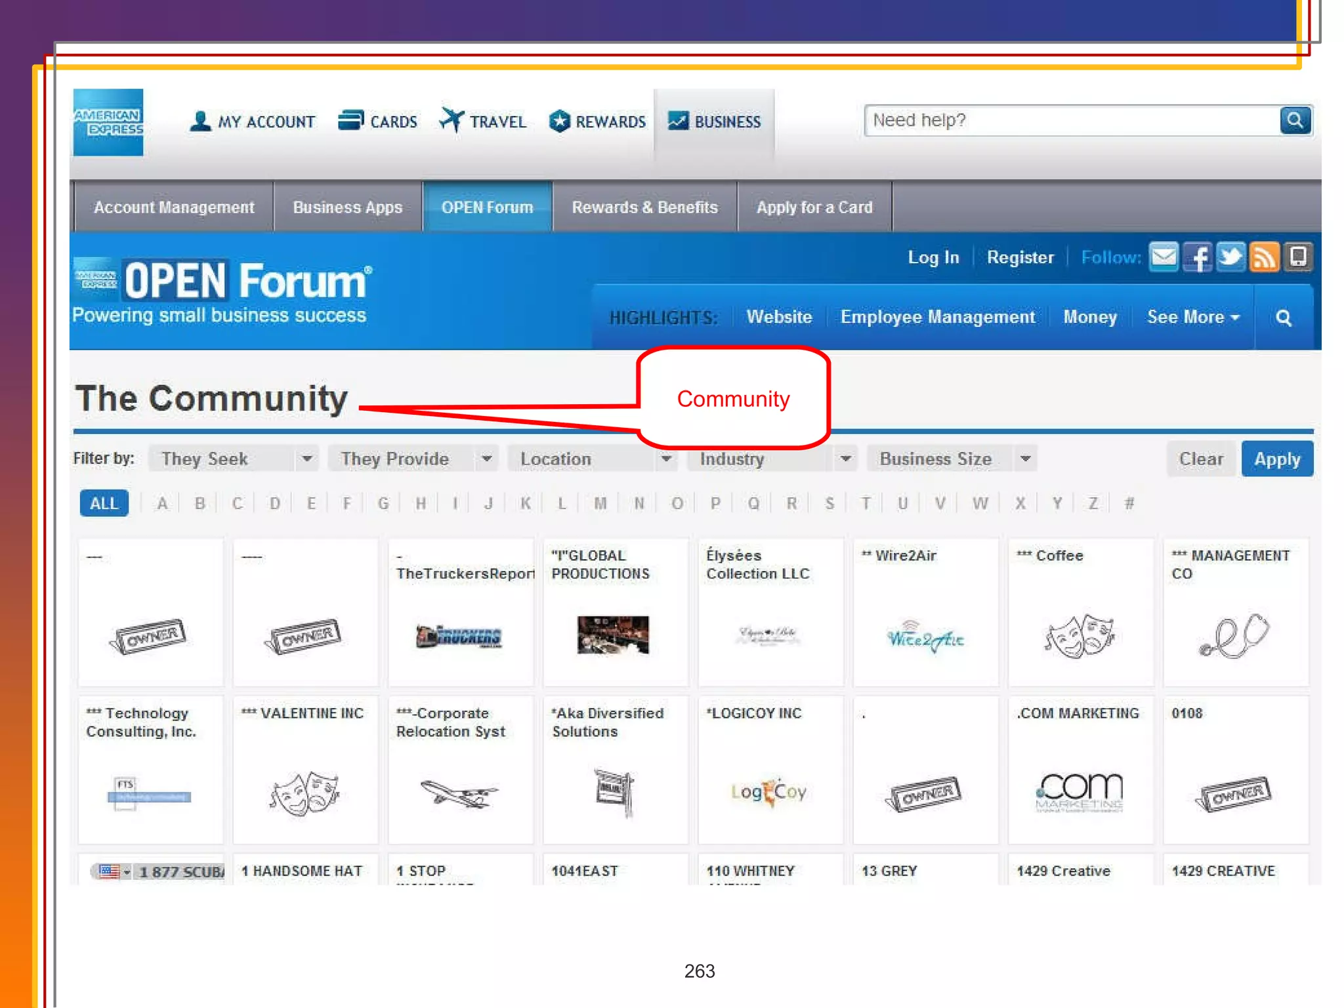
Task: Click the magnifier icon in Need help box
Action: click(x=1295, y=121)
